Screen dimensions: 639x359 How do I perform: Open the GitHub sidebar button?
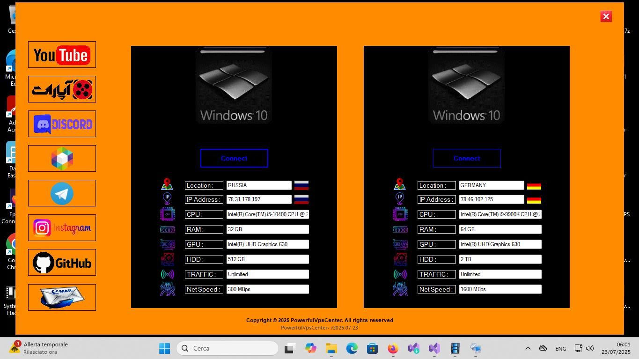(62, 263)
